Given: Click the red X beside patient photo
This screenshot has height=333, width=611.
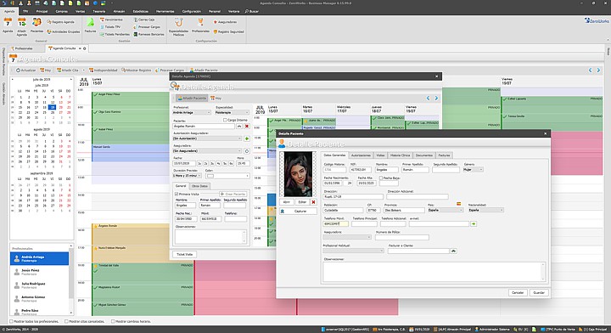Looking at the screenshot, I should click(x=313, y=202).
